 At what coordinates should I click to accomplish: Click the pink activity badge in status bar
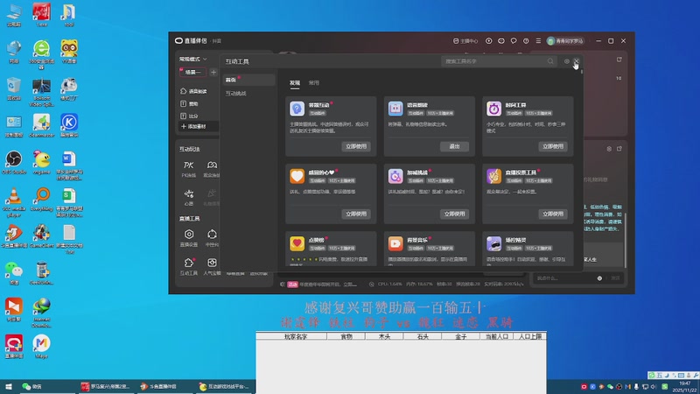tap(292, 284)
